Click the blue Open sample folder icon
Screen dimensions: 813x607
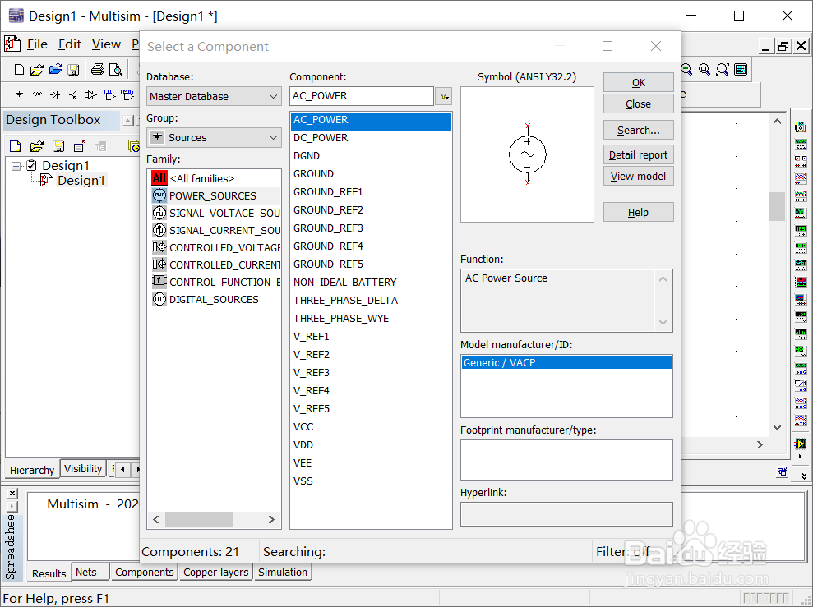coord(55,69)
